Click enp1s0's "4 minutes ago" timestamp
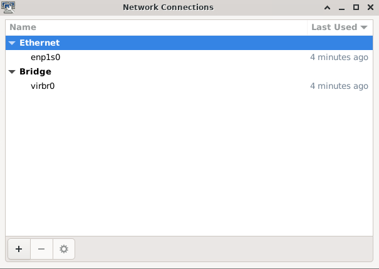Viewport: 379px width, 269px height. [339, 58]
